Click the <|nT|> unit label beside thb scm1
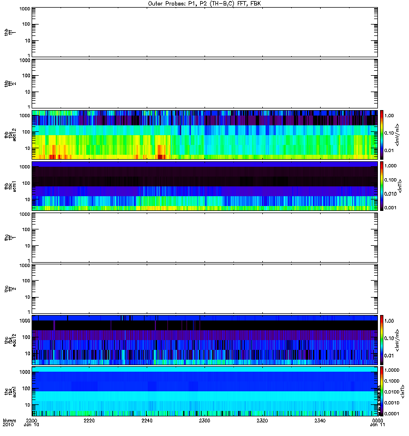 point(400,186)
